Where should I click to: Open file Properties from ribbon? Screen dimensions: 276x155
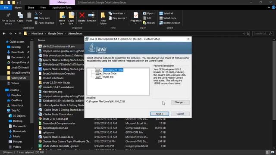[x=136, y=18]
